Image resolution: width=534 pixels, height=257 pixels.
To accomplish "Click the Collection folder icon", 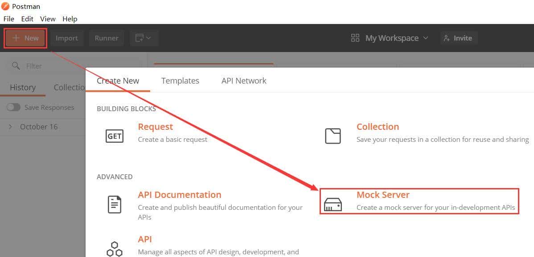I will click(333, 136).
